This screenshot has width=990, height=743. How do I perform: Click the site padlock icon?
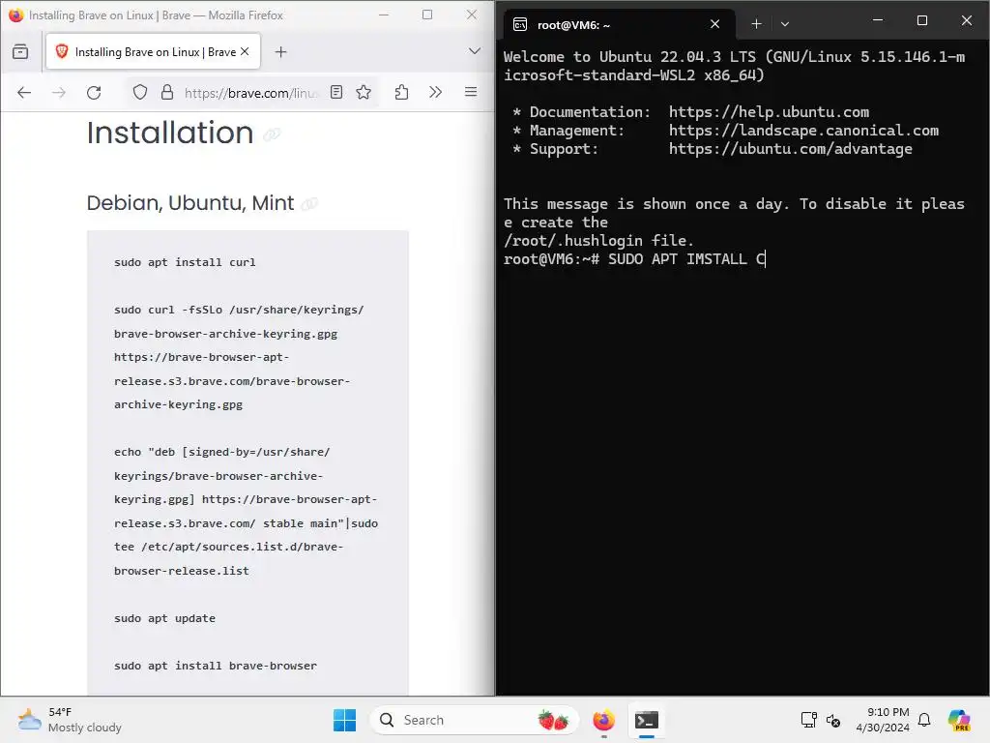point(167,93)
